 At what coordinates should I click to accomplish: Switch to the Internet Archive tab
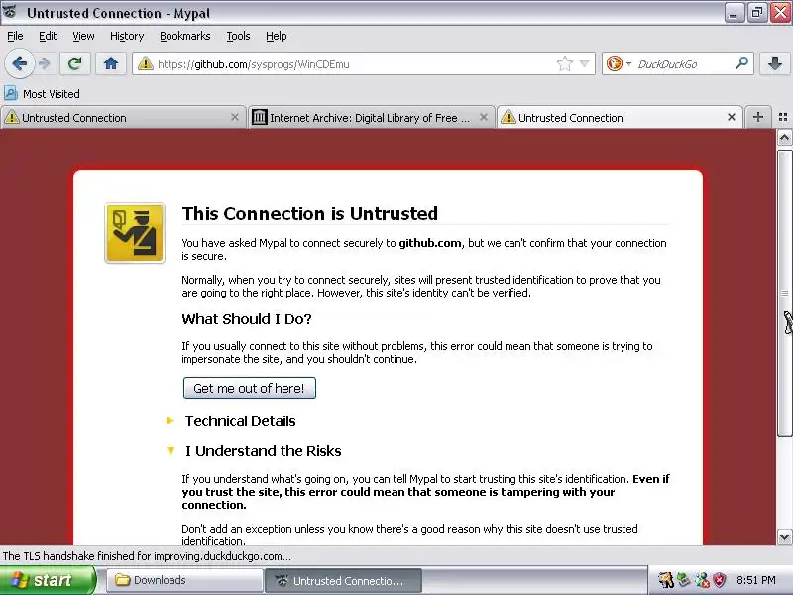371,118
